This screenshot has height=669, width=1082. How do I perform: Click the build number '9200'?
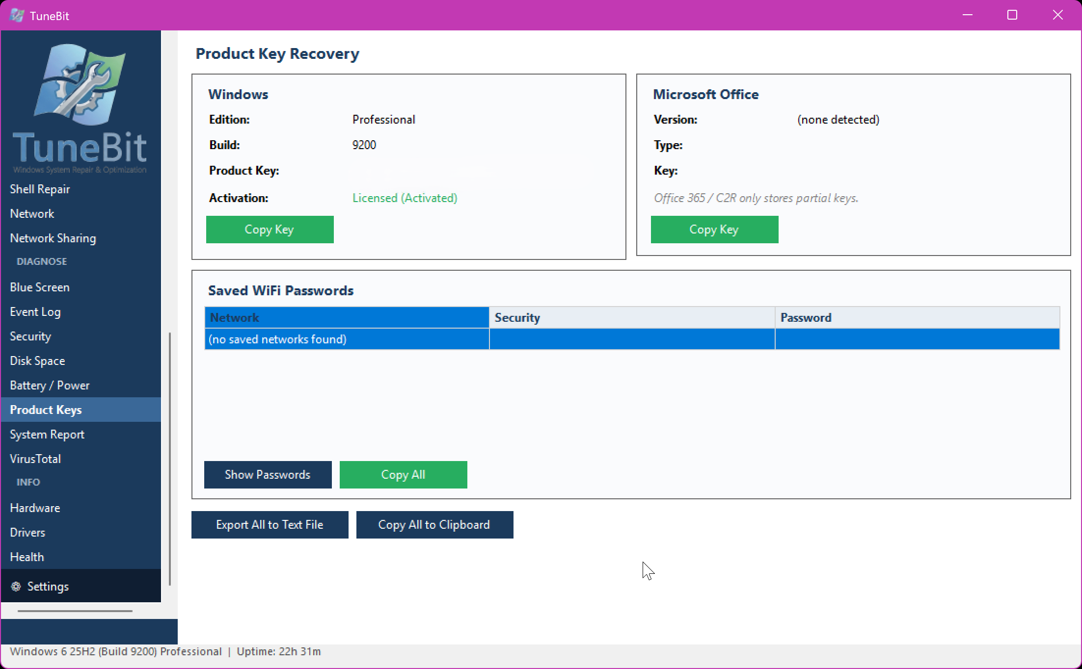tap(364, 145)
